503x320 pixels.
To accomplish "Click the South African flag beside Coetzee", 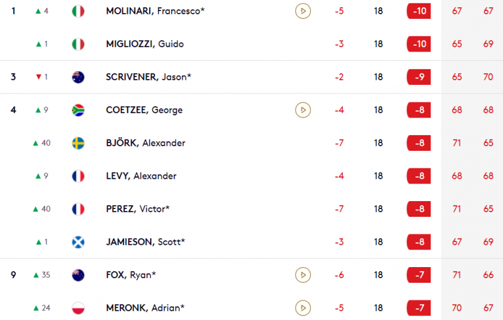I will (x=78, y=110).
